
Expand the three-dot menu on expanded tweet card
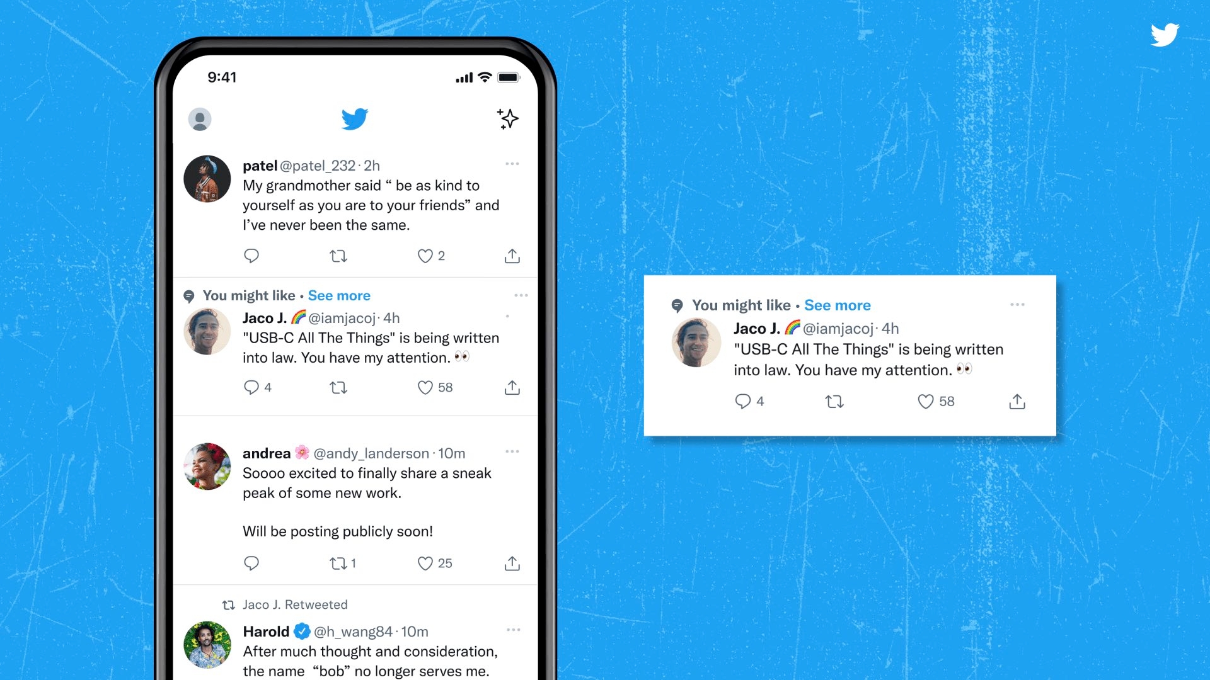(x=1017, y=305)
